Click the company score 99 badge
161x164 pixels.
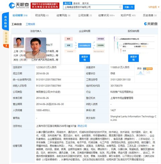(x=148, y=69)
